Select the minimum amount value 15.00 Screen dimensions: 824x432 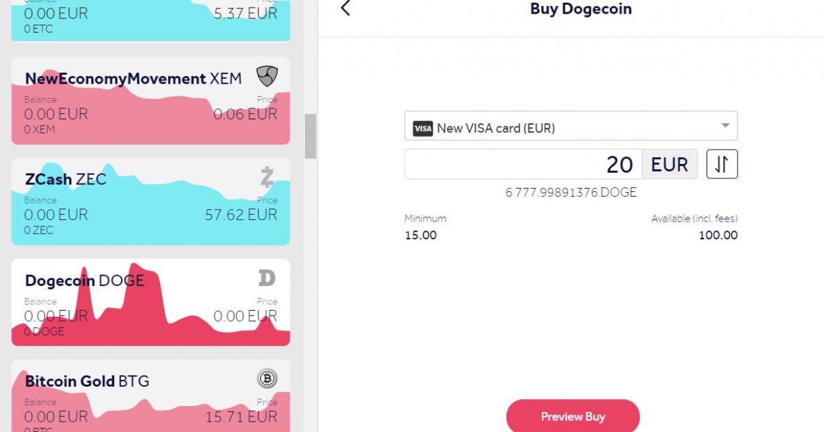pyautogui.click(x=420, y=235)
